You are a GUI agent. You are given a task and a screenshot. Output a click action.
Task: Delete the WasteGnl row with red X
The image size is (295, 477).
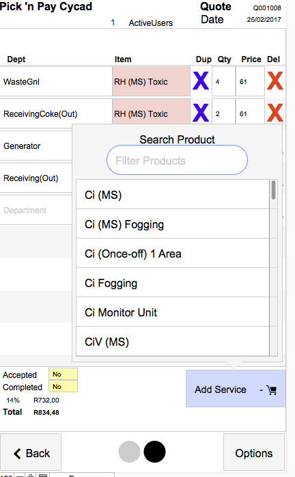[275, 81]
